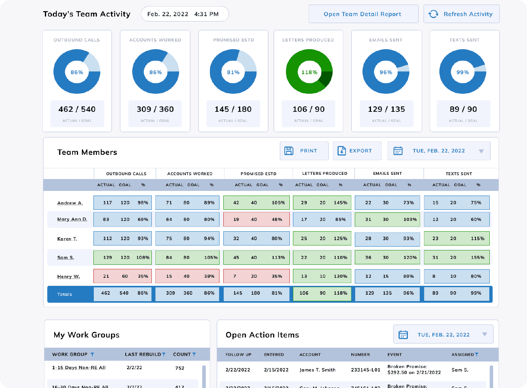Click the calendar icon in Open Action Items
The height and width of the screenshot is (388, 527).
click(403, 334)
